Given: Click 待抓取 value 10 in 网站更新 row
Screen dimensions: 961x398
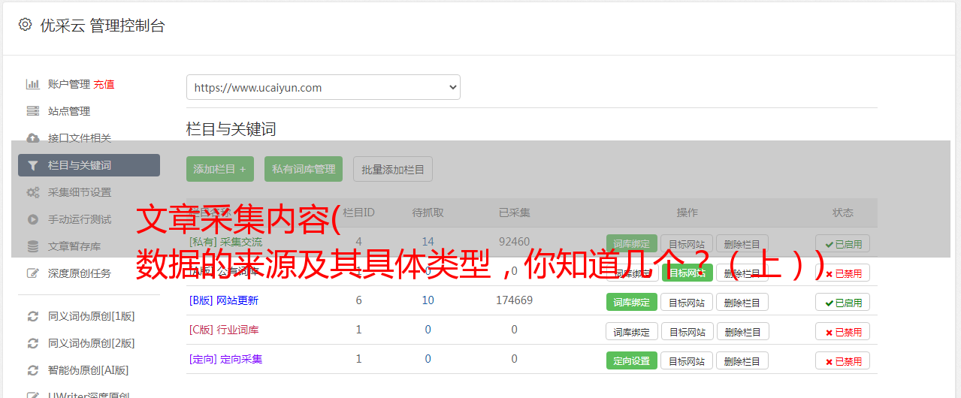Looking at the screenshot, I should coord(428,300).
